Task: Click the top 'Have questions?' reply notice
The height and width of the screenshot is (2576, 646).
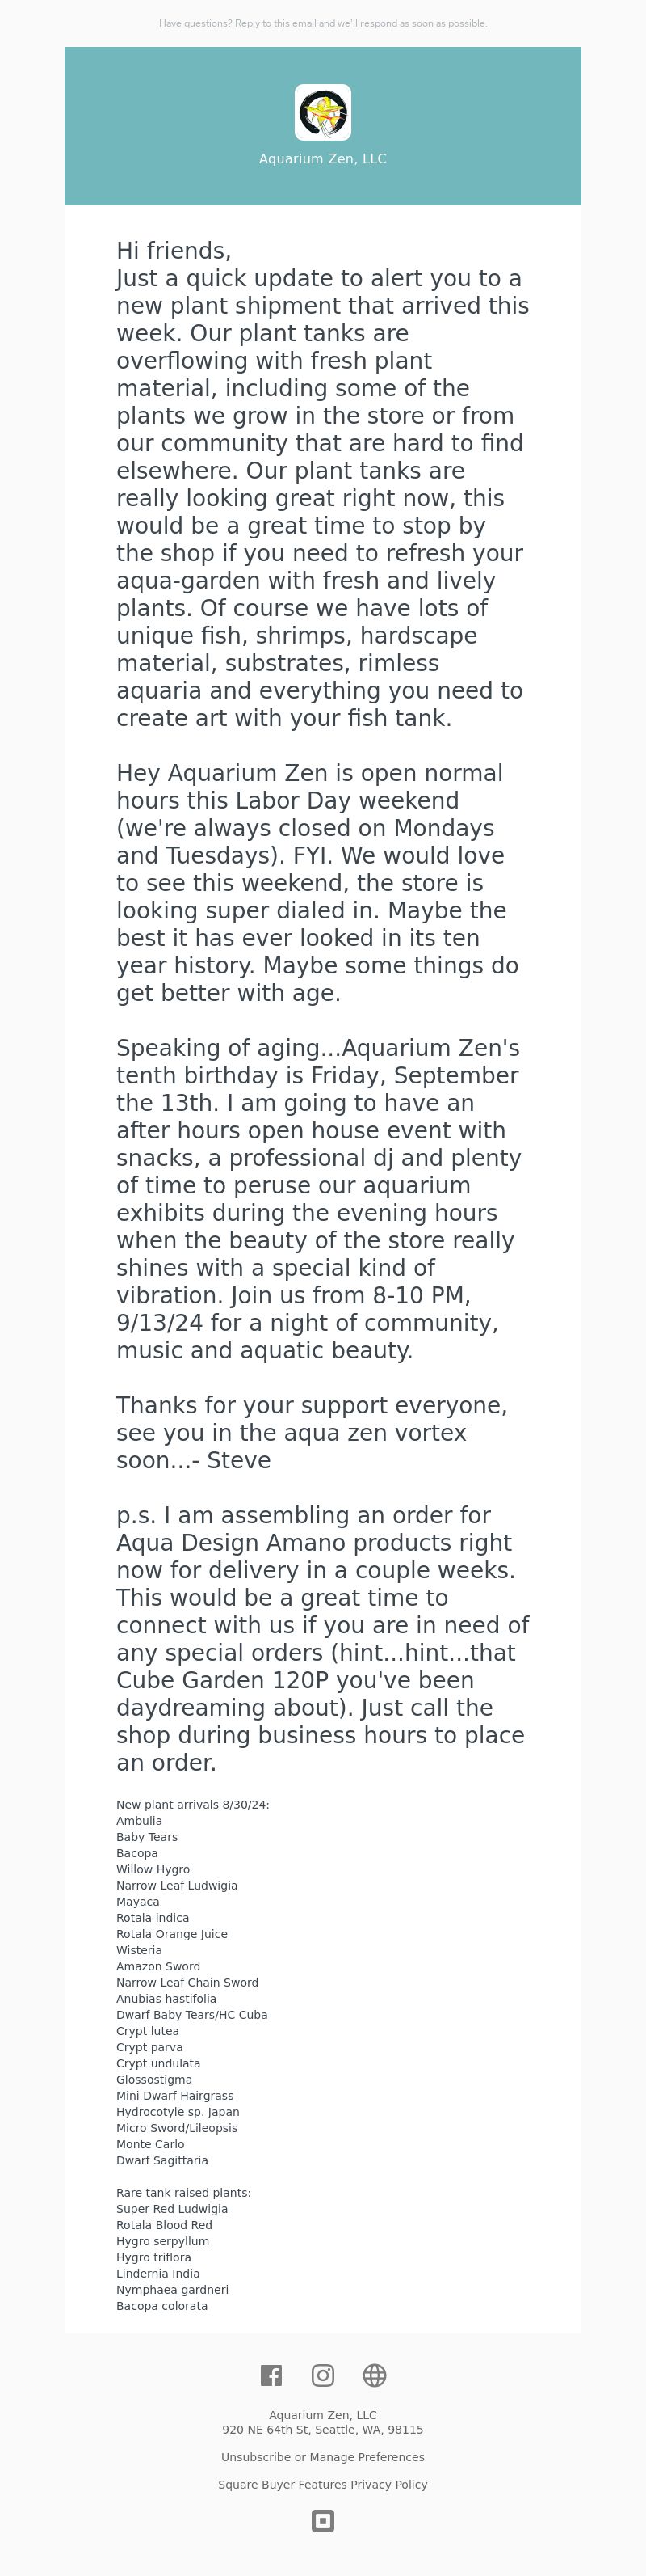Action: coord(322,23)
